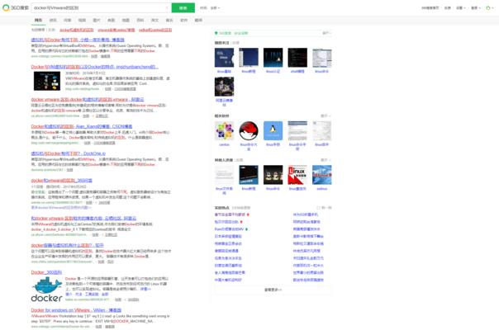Open result Docker与VM虚拟机的区别以及Docker的特点
Screen dimensions: 499x330
94,67
